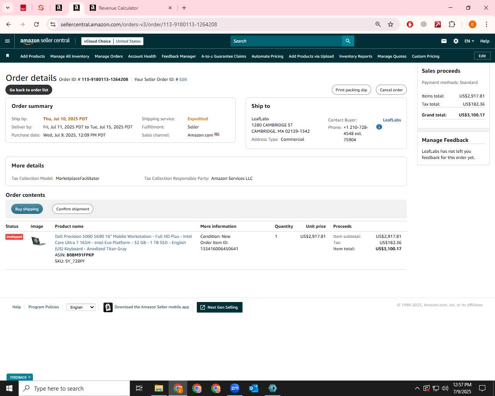Screen dimensions: 495x396
Task: Open Manage Quotes menu item
Action: (392, 56)
